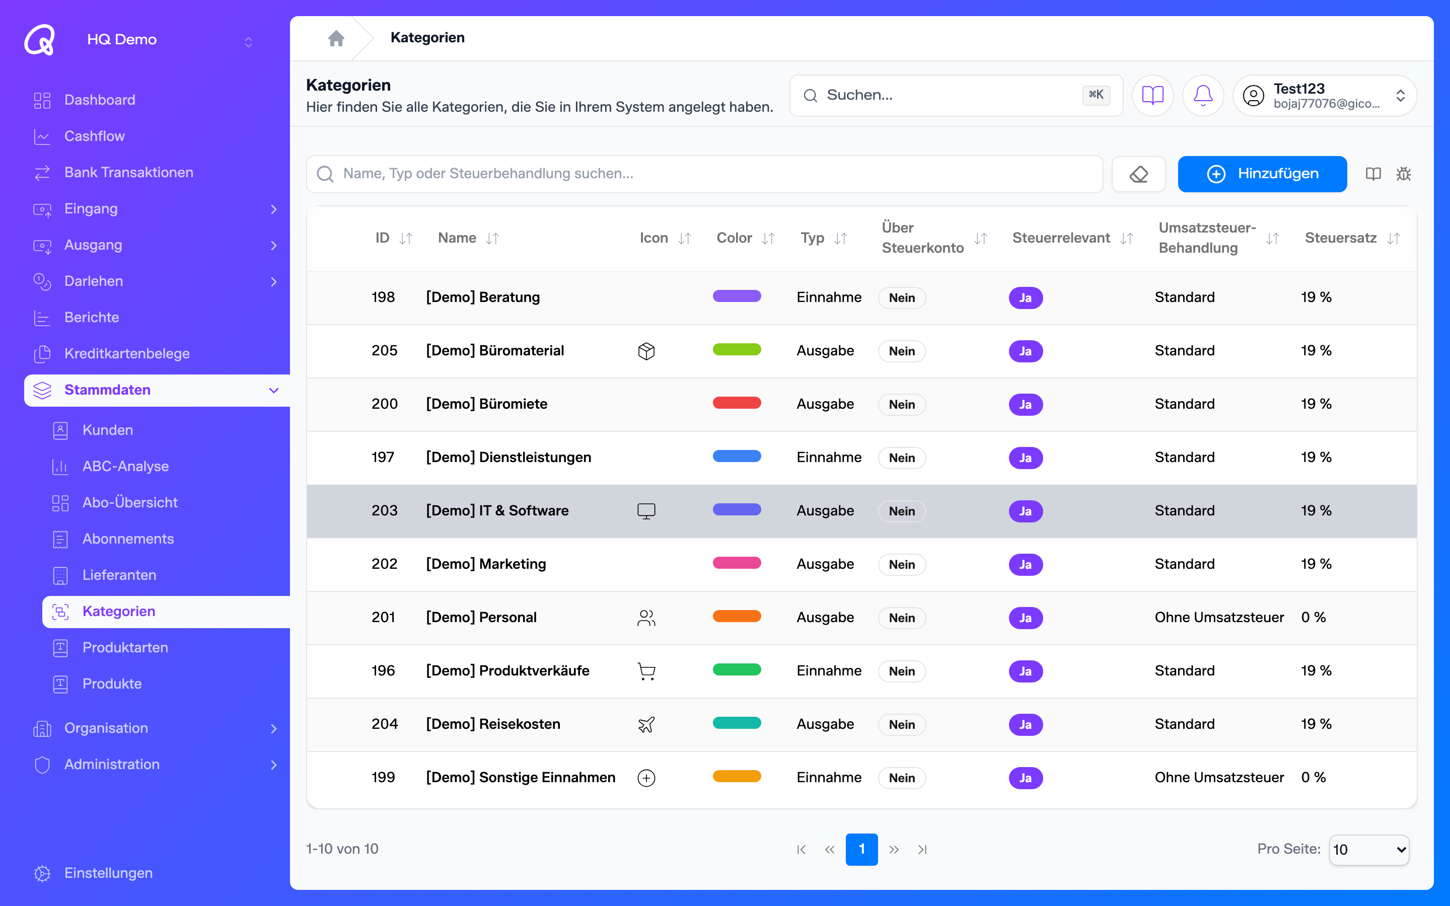
Task: Expand the Eingang menu section
Action: (x=157, y=209)
